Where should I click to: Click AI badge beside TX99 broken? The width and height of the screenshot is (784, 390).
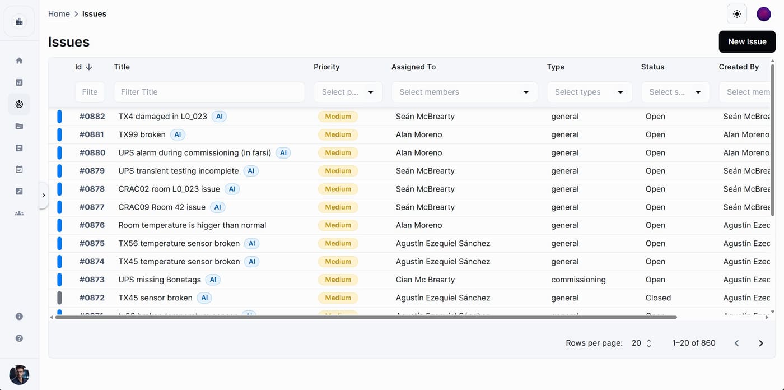pyautogui.click(x=178, y=134)
